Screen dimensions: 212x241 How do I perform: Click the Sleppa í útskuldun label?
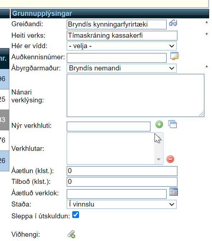pyautogui.click(x=41, y=216)
